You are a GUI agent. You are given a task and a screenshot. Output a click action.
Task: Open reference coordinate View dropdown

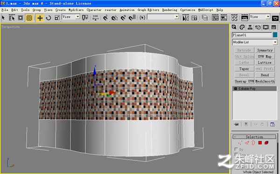click(x=71, y=17)
